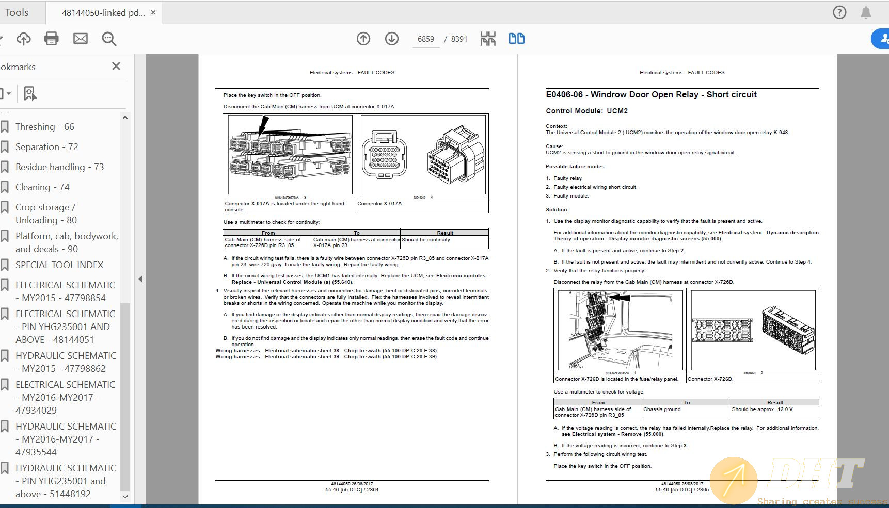Click the 'Should be continuity' result cell
This screenshot has height=508, width=889.
[444, 242]
